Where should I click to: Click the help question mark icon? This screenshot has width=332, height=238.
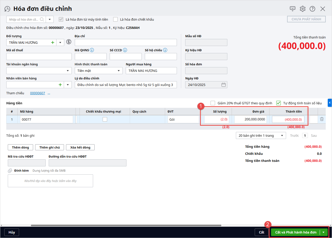click(312, 9)
